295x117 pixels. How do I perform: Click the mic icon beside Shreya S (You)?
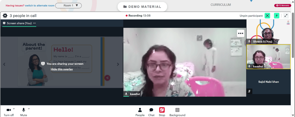[x=249, y=41]
